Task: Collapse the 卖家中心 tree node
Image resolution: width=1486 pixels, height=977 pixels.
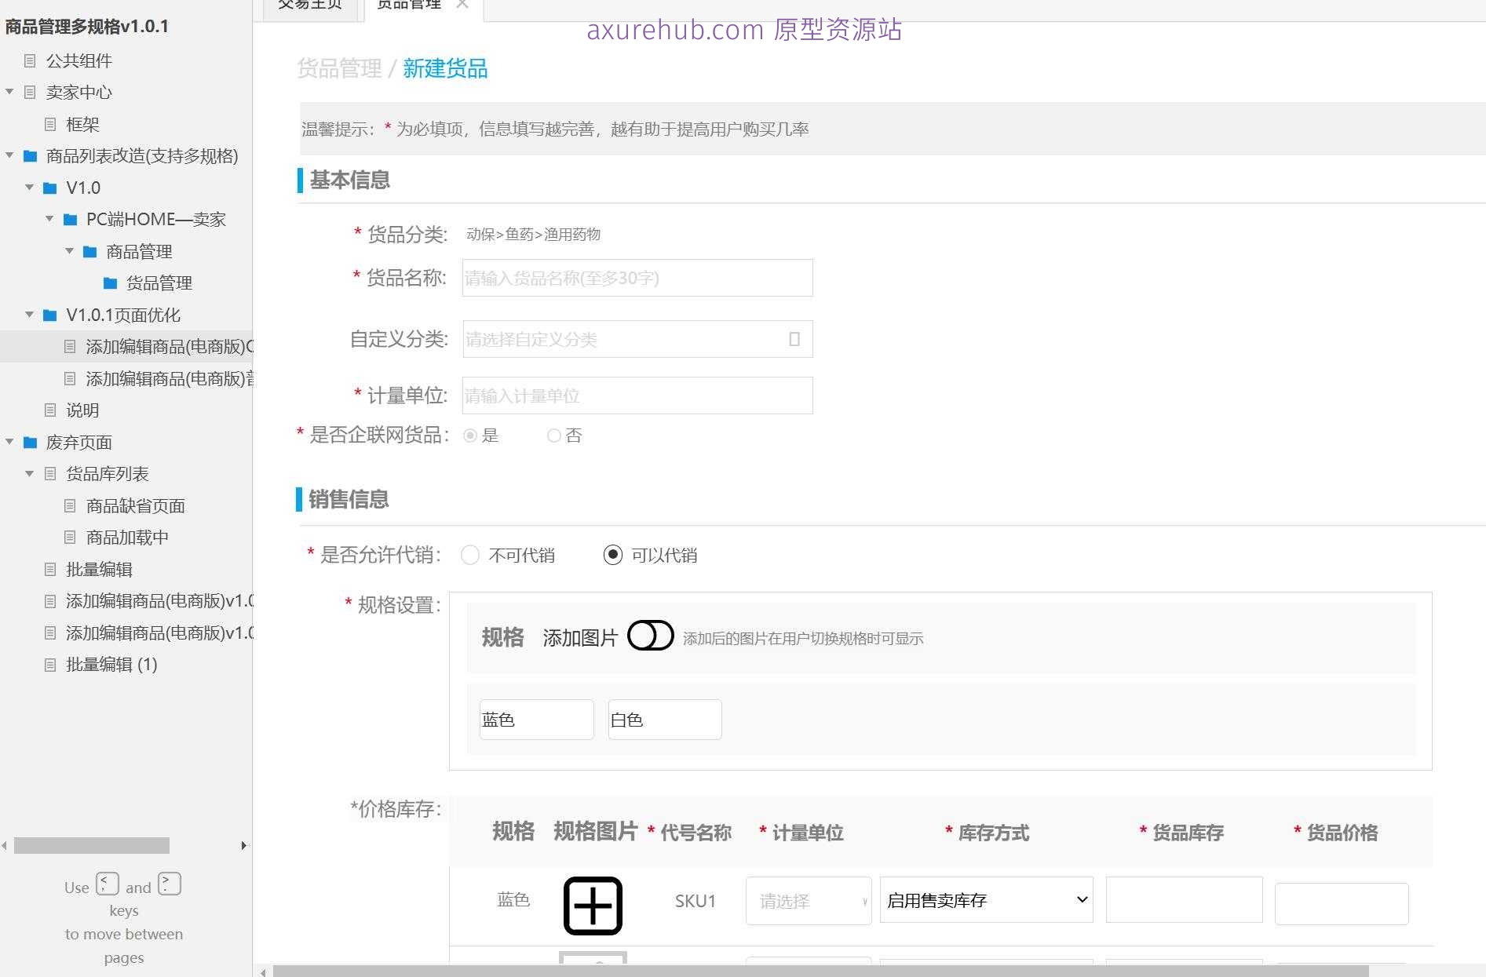Action: point(9,92)
